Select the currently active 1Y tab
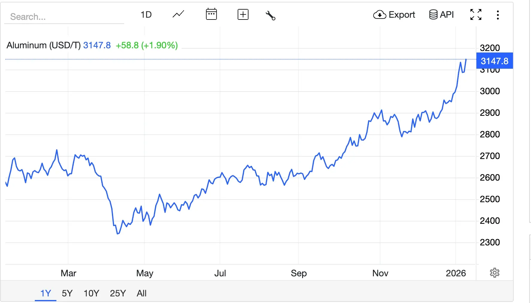Image resolution: width=531 pixels, height=303 pixels. [45, 293]
